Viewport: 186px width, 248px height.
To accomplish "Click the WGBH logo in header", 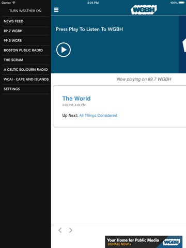I will tap(144, 10).
